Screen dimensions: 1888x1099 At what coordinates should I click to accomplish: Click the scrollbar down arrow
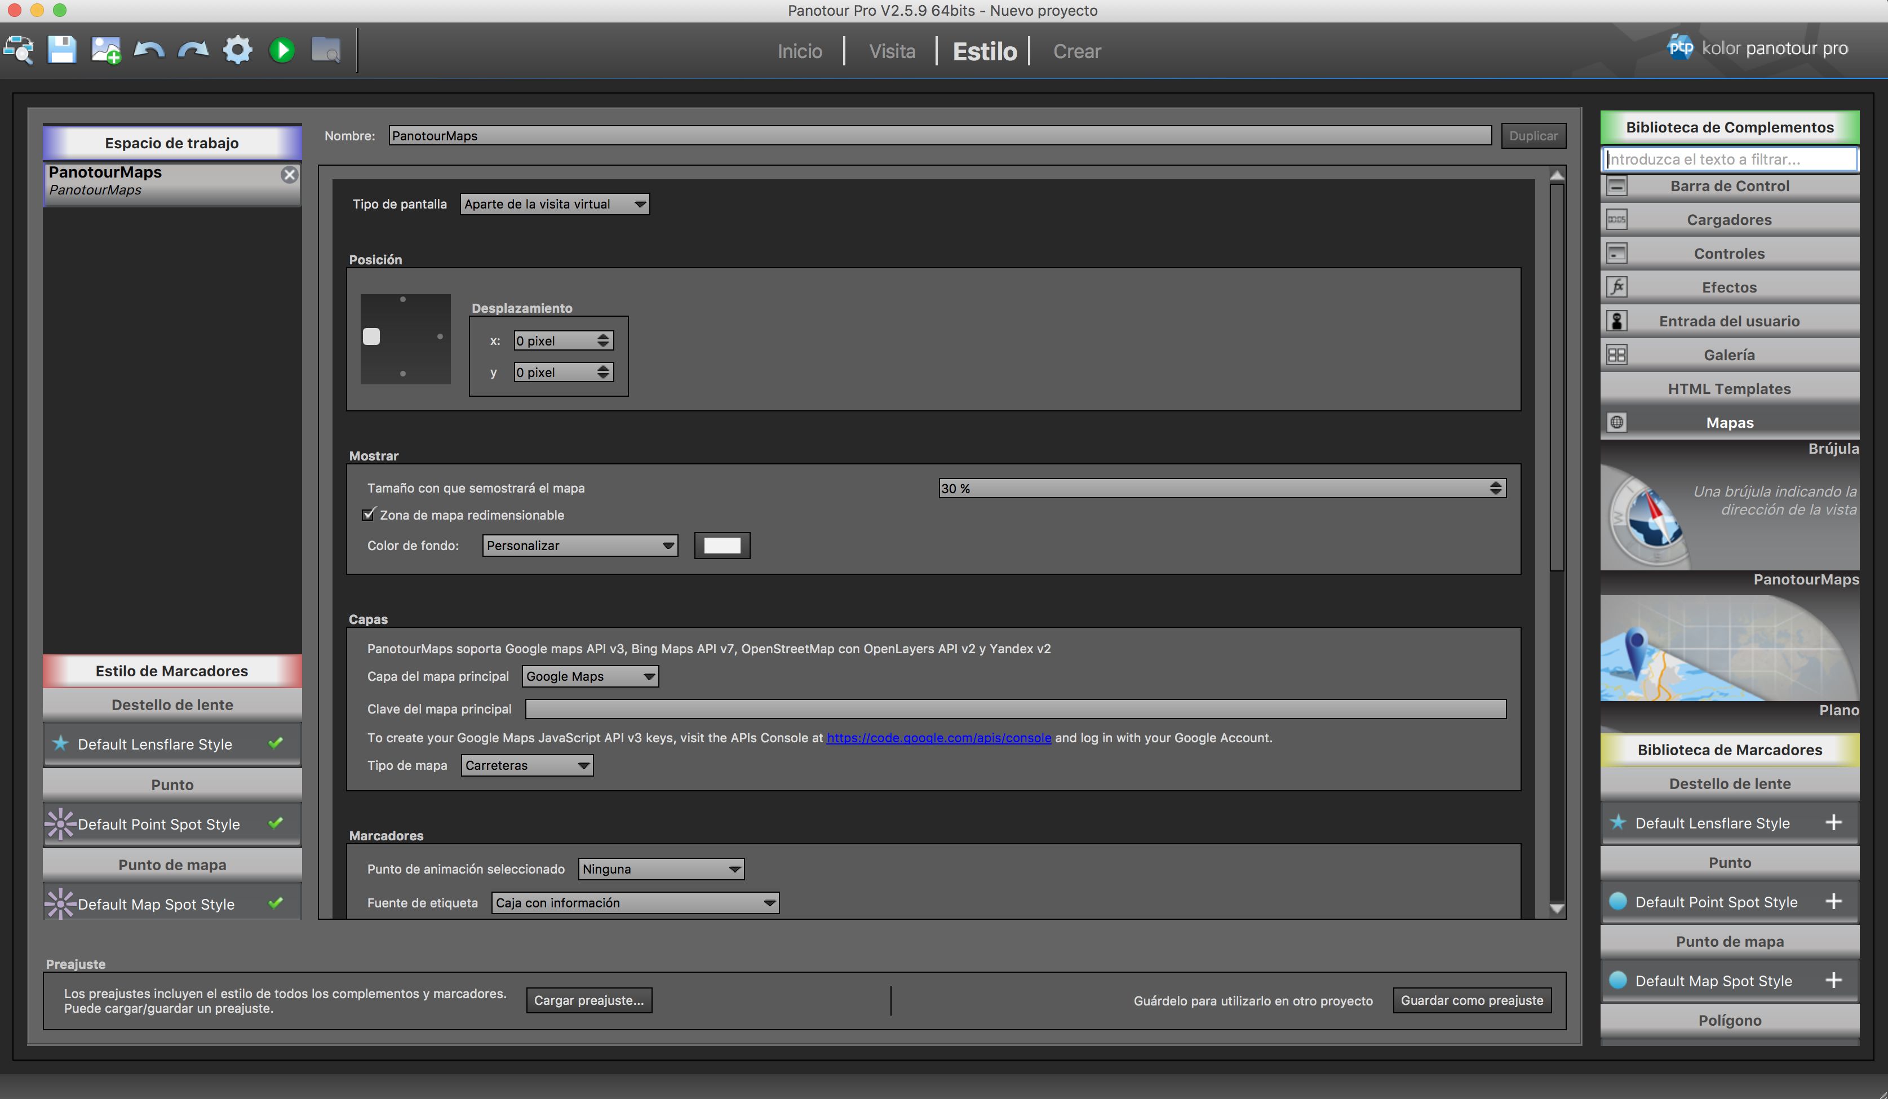point(1556,909)
